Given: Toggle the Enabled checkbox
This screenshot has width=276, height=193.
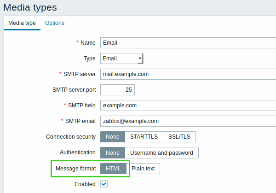Looking at the screenshot, I should [x=104, y=184].
